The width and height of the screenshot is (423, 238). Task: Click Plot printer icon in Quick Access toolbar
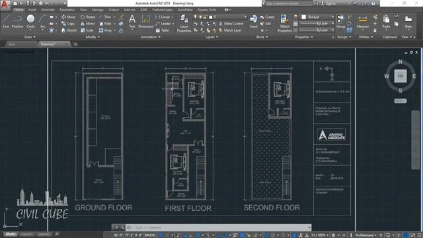[40, 3]
